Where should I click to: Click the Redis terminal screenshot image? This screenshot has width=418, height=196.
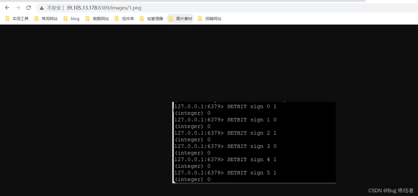click(x=254, y=143)
